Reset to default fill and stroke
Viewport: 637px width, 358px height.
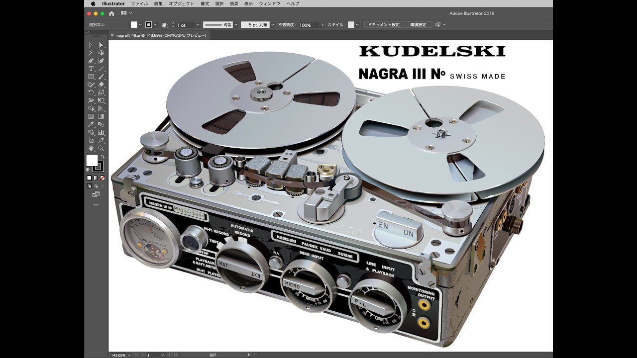click(88, 170)
